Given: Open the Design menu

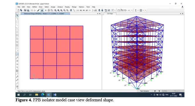Looking at the screenshot, I should click(x=74, y=7).
